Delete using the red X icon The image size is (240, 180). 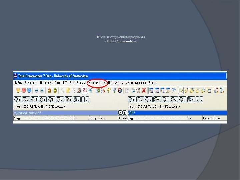pos(144,90)
